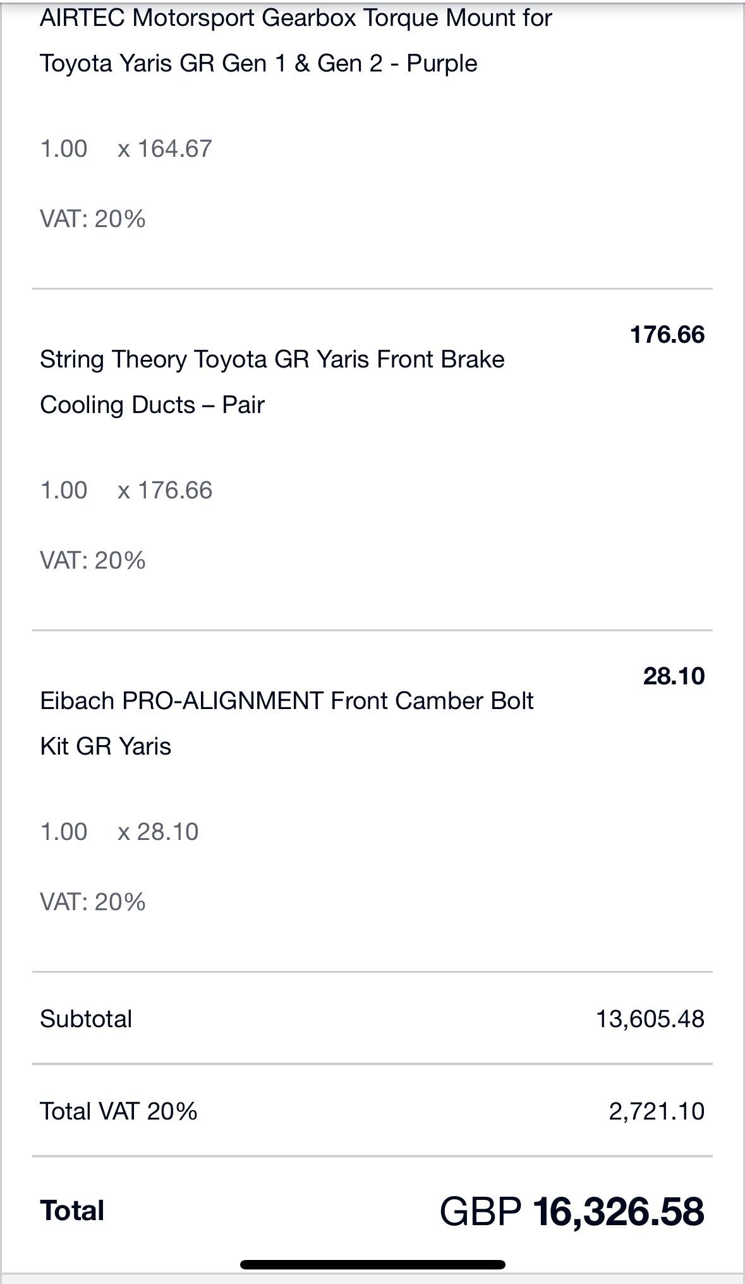Select the Subtotal label
The height and width of the screenshot is (1284, 745).
pyautogui.click(x=86, y=1019)
